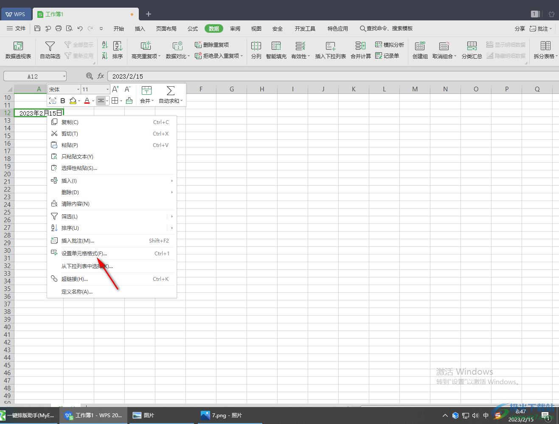Screen dimensions: 559x424
Task: Choose 定义名称(A)... in context menu
Action: pos(112,291)
